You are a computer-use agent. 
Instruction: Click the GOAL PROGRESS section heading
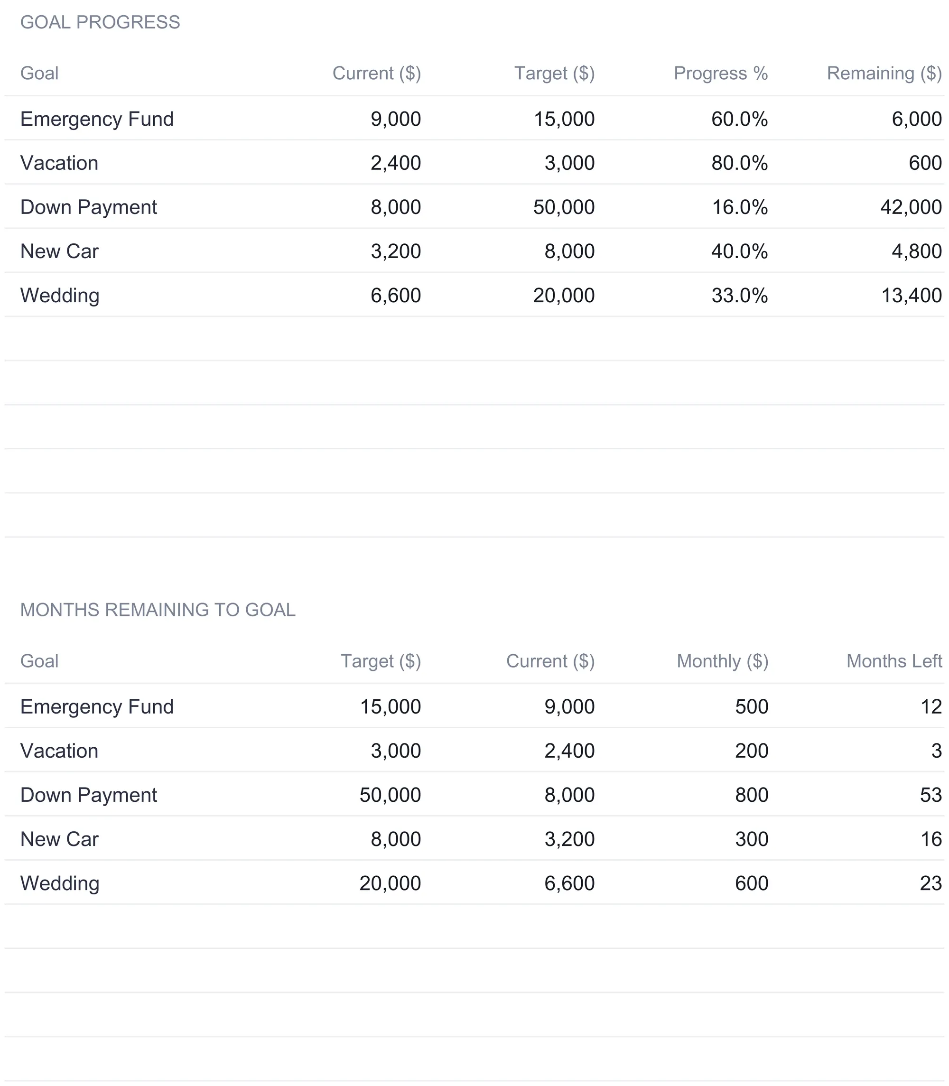click(100, 22)
